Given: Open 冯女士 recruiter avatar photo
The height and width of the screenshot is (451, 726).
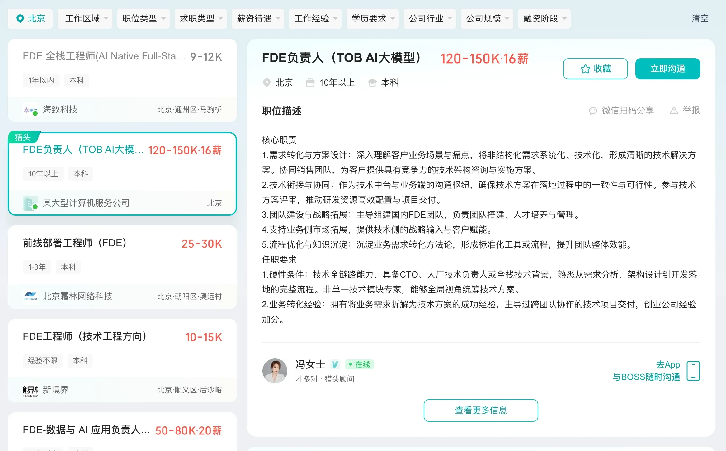Looking at the screenshot, I should 275,371.
